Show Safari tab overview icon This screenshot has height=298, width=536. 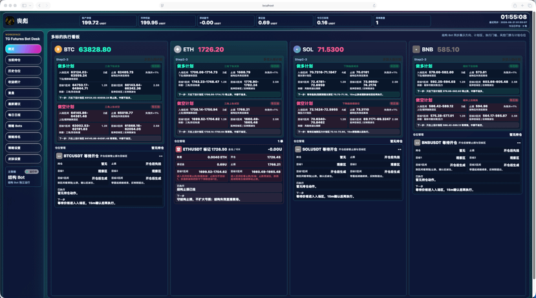(x=530, y=5)
